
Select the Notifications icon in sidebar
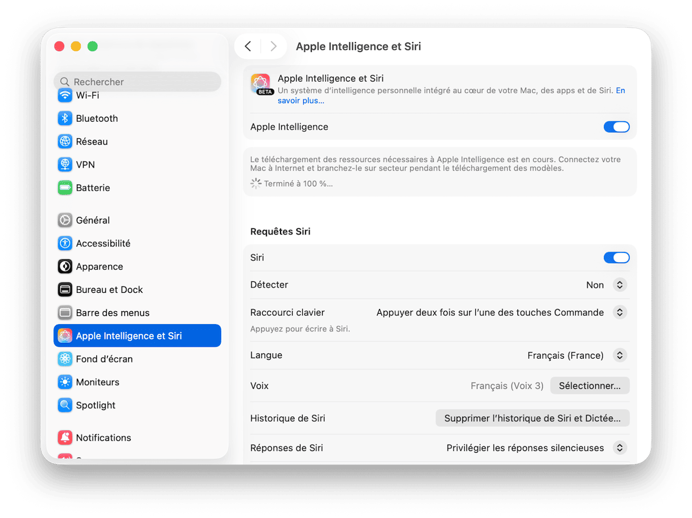(65, 437)
